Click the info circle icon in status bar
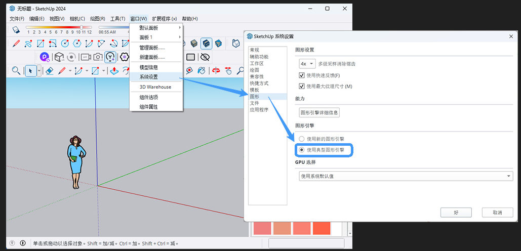This screenshot has width=521, height=251. point(23,243)
